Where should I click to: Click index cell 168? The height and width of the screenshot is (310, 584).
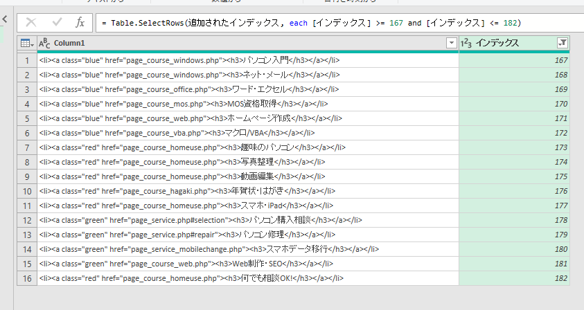[514, 75]
